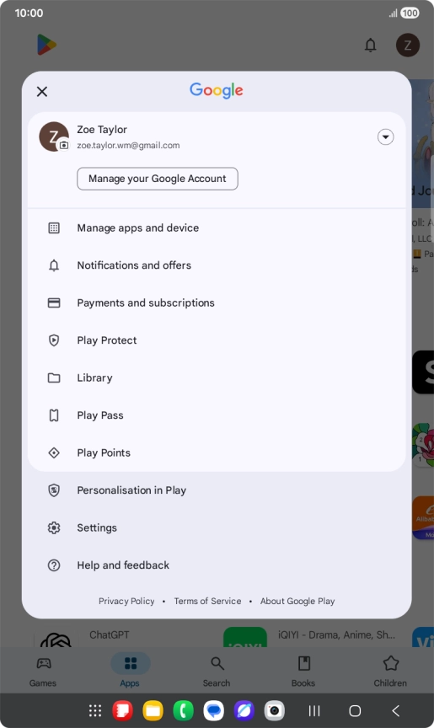The image size is (434, 728).
Task: Open Play Pass
Action: coord(217,415)
